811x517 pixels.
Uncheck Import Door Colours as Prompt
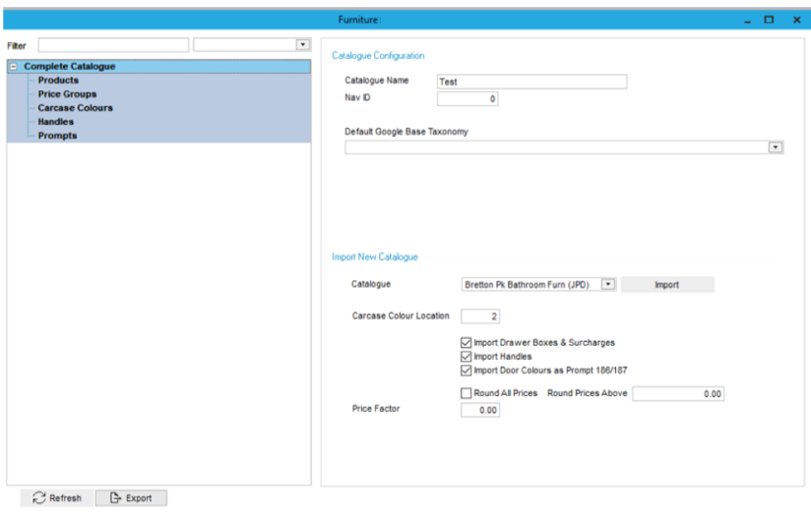466,371
